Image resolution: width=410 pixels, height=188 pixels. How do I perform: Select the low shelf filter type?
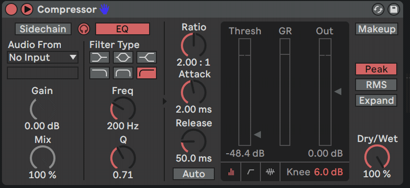point(100,57)
